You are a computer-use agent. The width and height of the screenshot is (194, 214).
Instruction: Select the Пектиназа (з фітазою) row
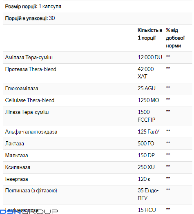coord(98,195)
